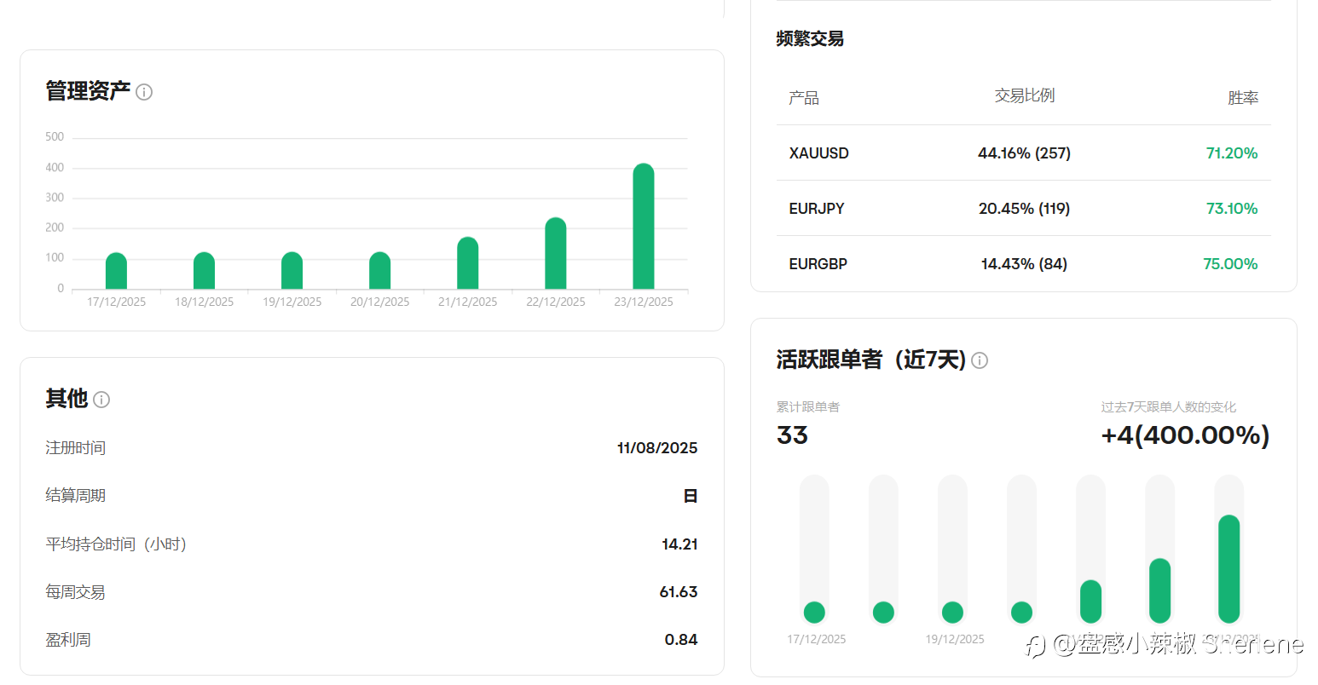Click the 20.45% (119) trade ratio
Image resolution: width=1318 pixels, height=685 pixels.
click(x=1024, y=209)
